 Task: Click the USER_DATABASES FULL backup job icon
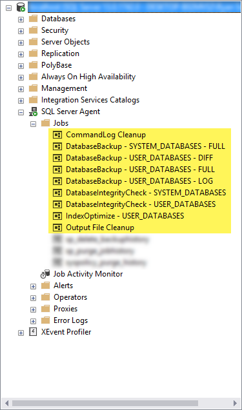tap(57, 170)
